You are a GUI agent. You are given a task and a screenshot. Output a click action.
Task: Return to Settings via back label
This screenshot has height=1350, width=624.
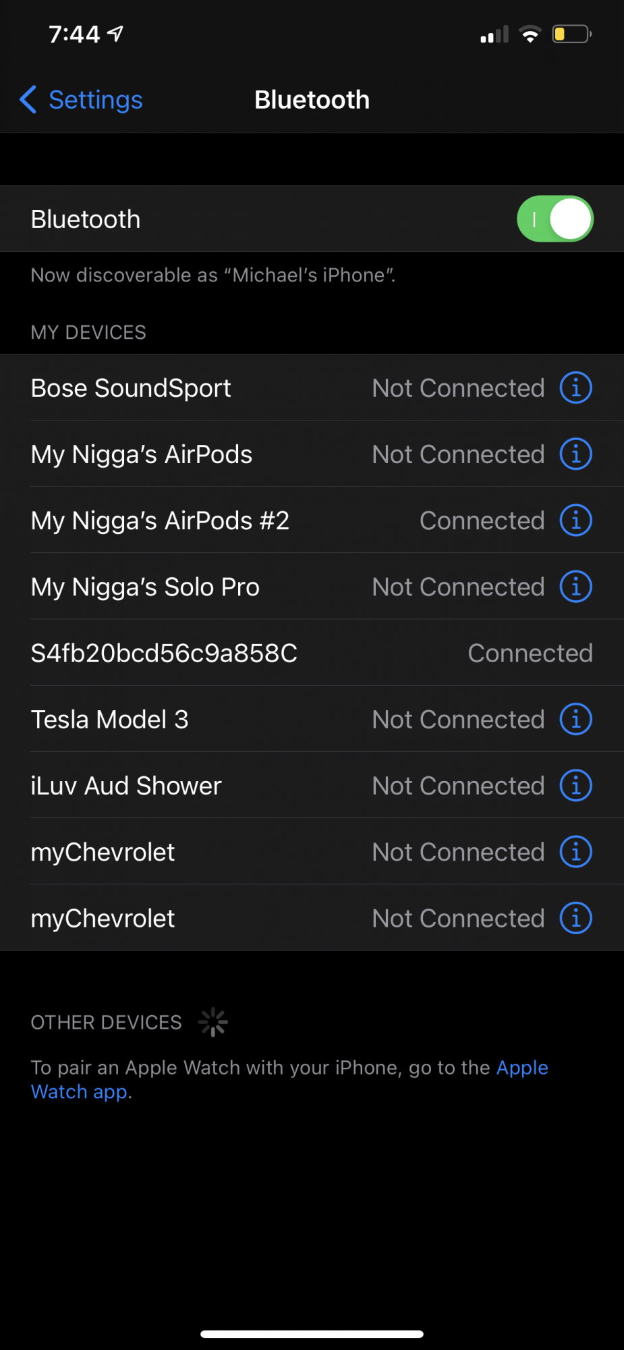96,100
